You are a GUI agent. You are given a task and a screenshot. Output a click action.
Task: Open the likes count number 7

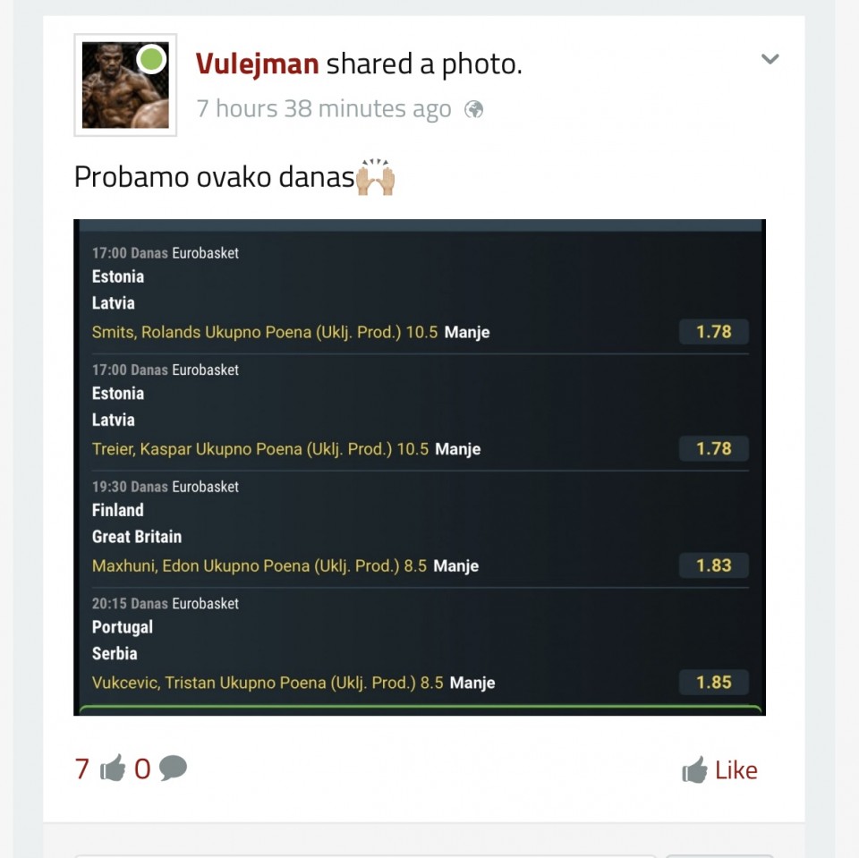point(81,769)
